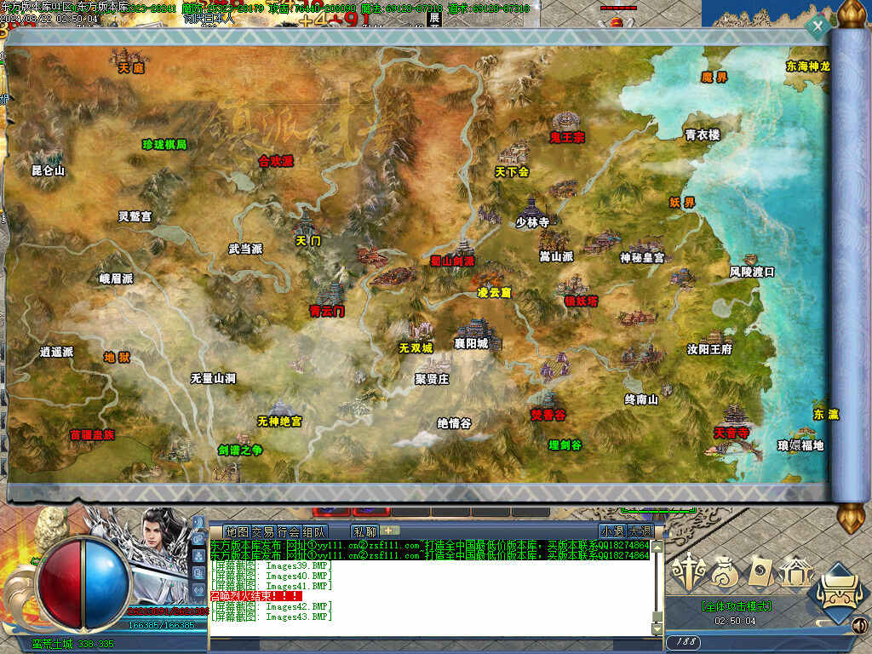
Task: Click the 大退 exit button
Action: point(639,531)
